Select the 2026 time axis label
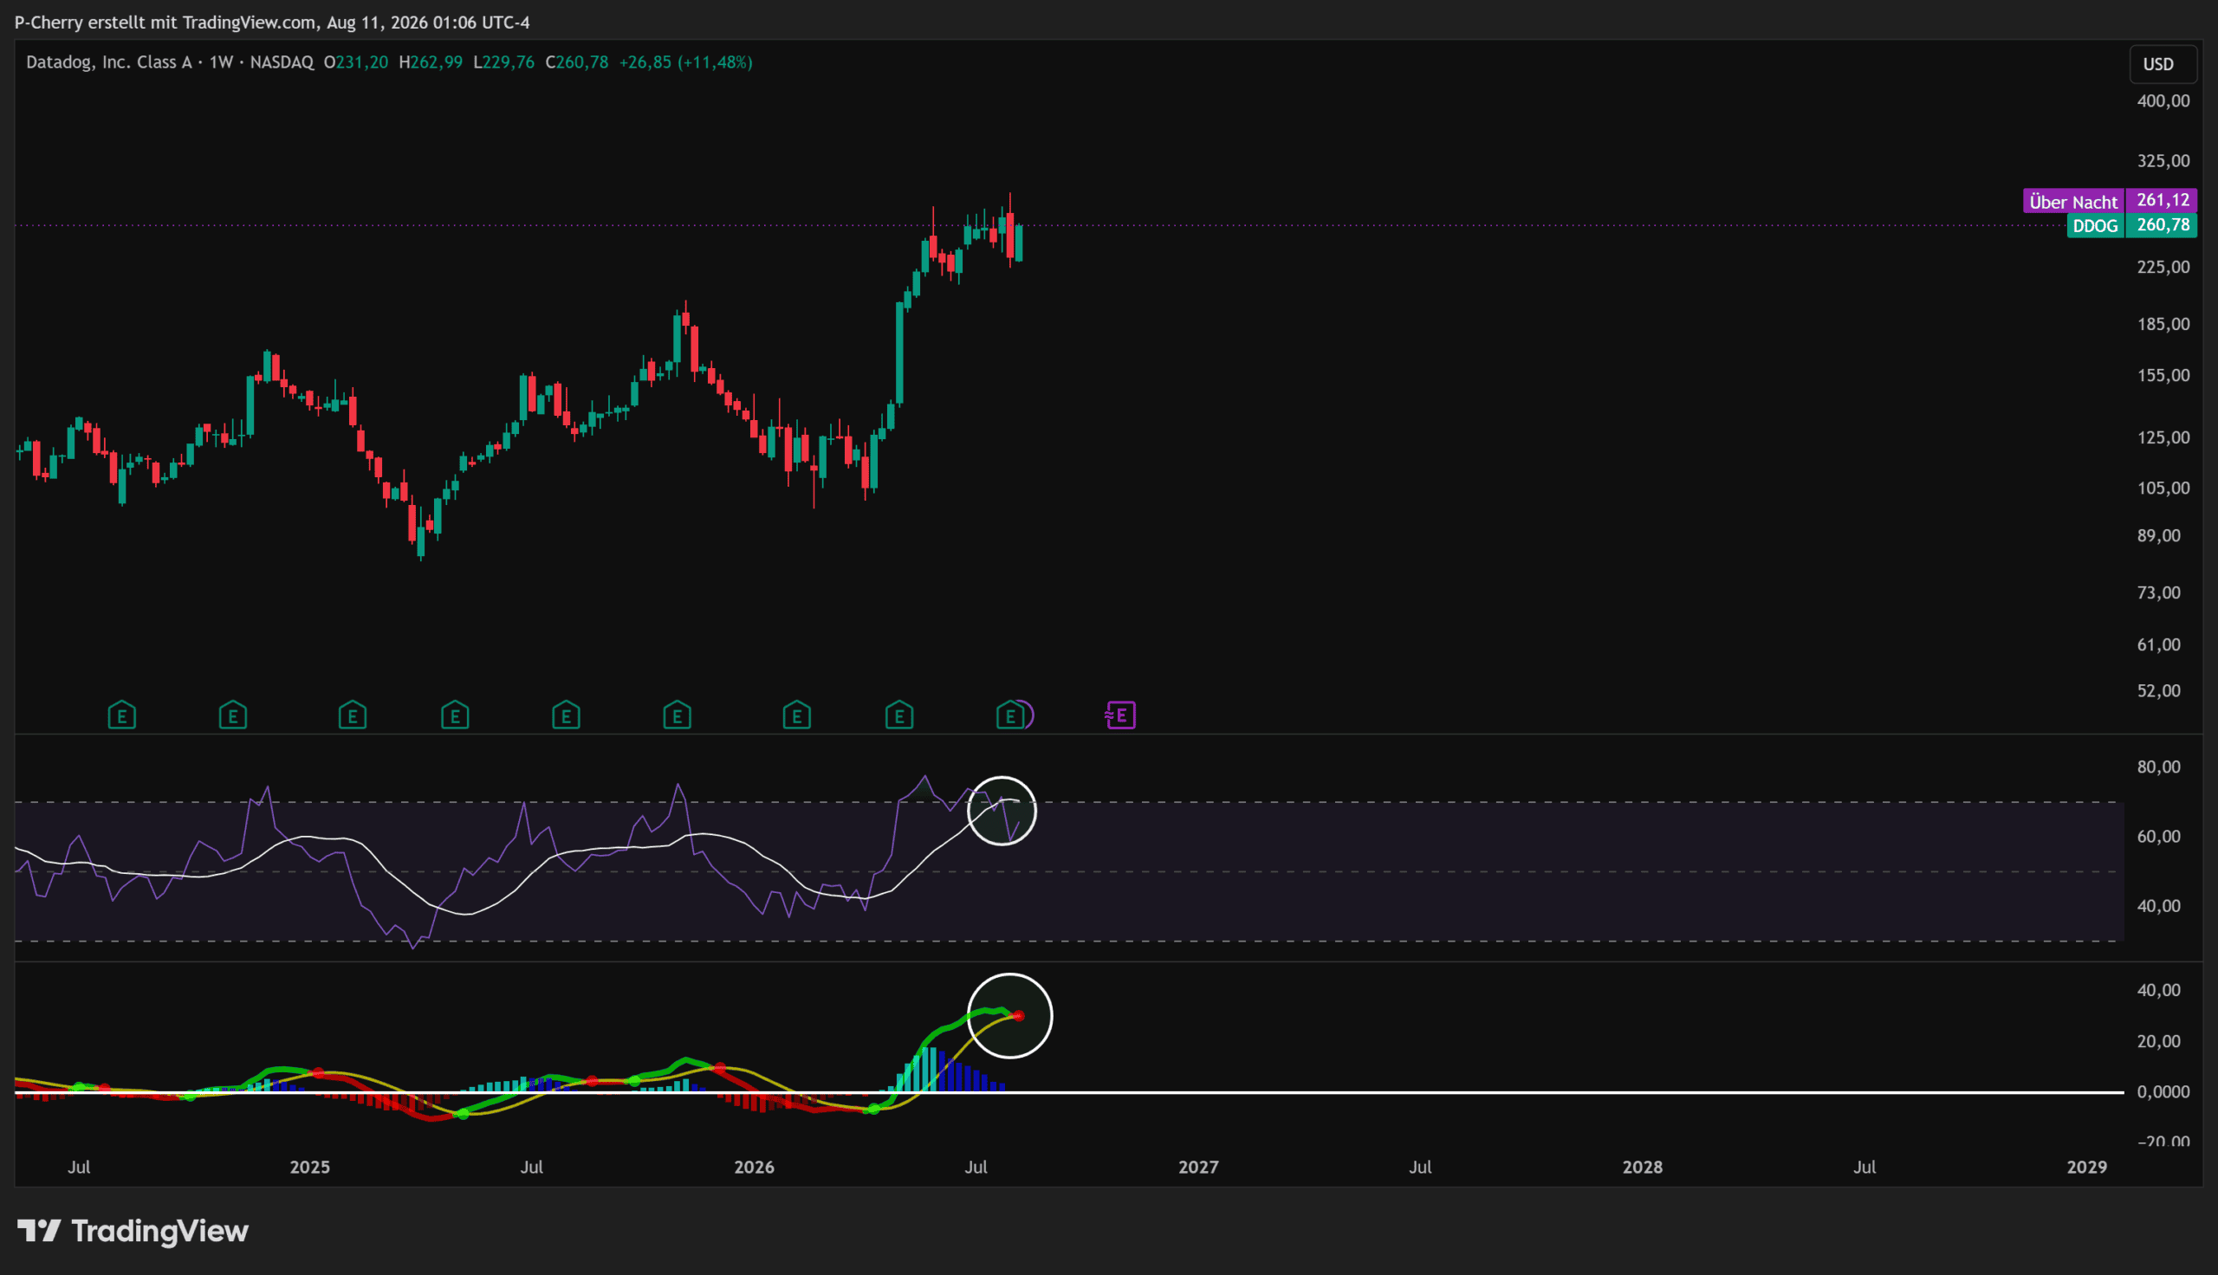The width and height of the screenshot is (2218, 1275). (754, 1168)
